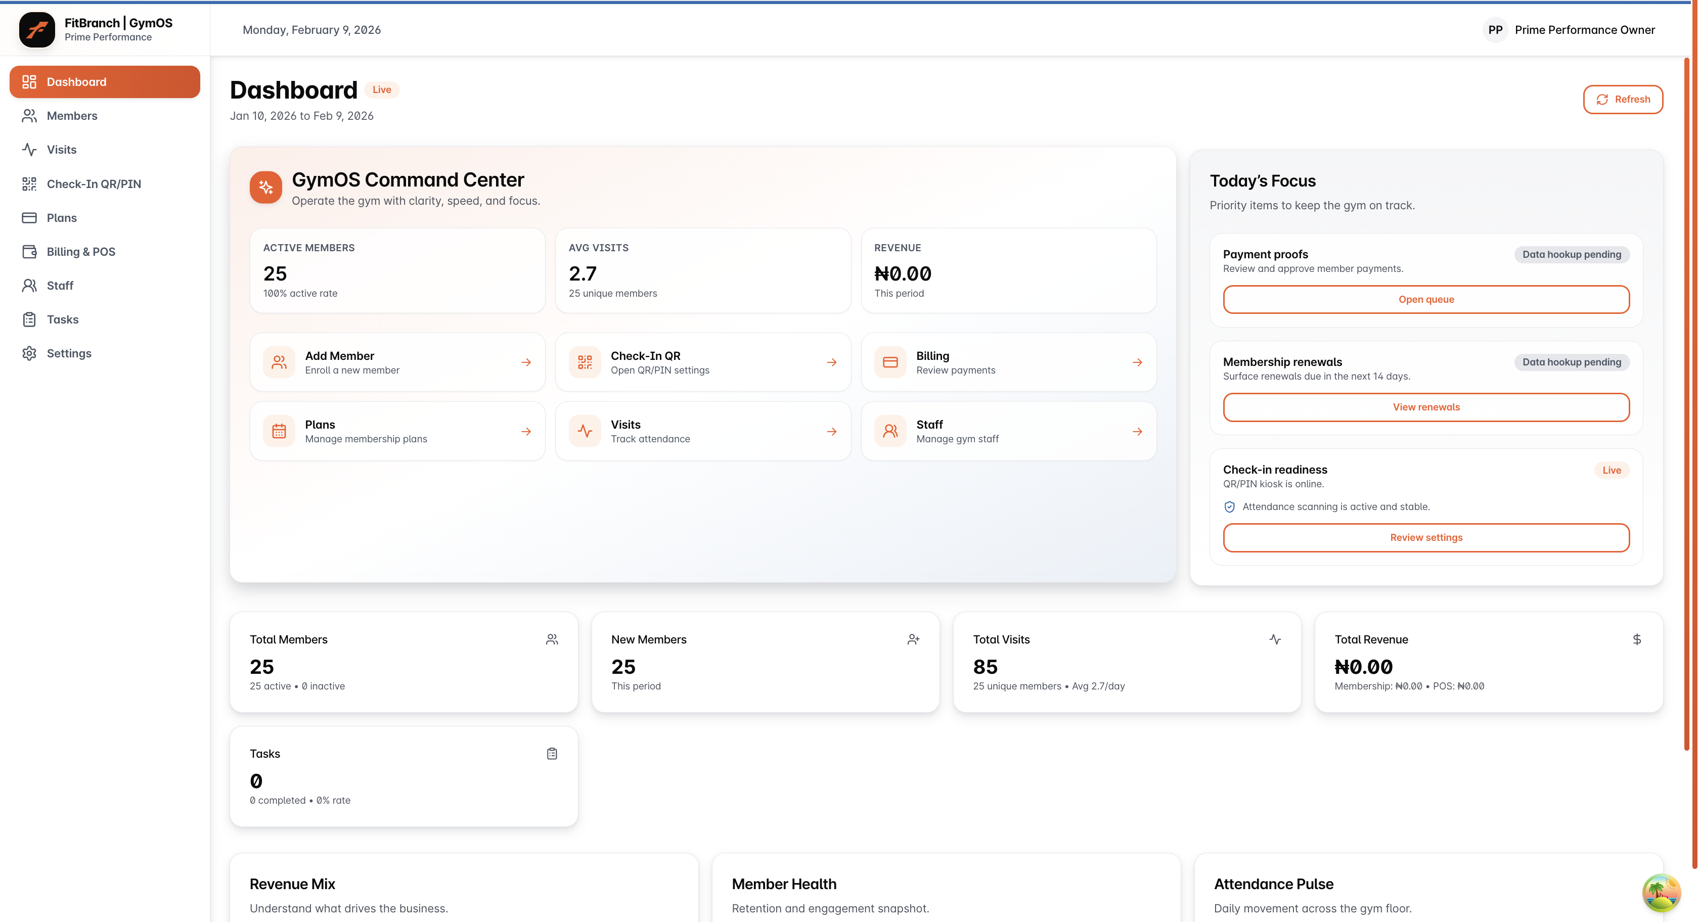Open the Visits page from the sidebar

(x=61, y=150)
